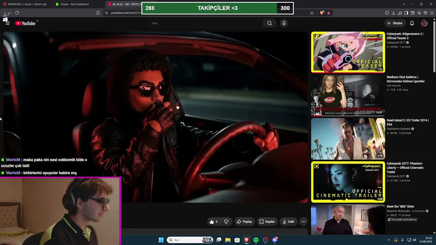Open Phantom Liberty Cinematic Trailer title
436x245 pixels.
(405, 168)
